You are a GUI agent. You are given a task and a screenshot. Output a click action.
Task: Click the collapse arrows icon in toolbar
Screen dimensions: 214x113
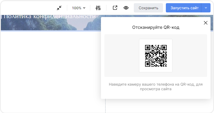tap(59, 8)
